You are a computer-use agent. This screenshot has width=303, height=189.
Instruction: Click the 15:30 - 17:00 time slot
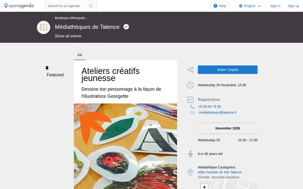(248, 140)
